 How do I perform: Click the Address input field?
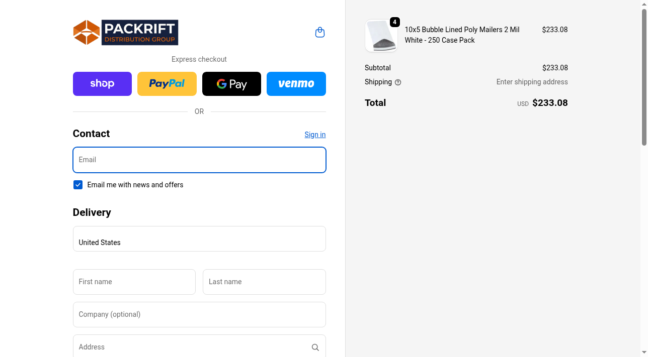[199, 347]
